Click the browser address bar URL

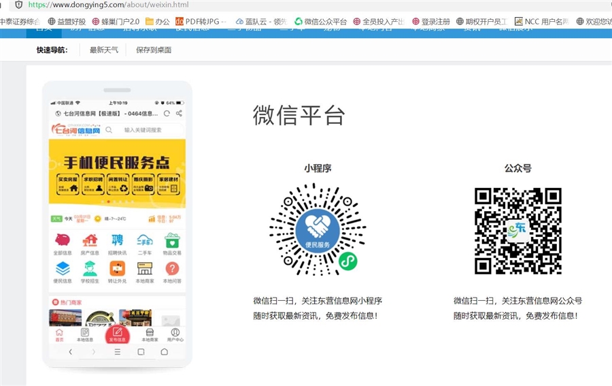click(109, 5)
